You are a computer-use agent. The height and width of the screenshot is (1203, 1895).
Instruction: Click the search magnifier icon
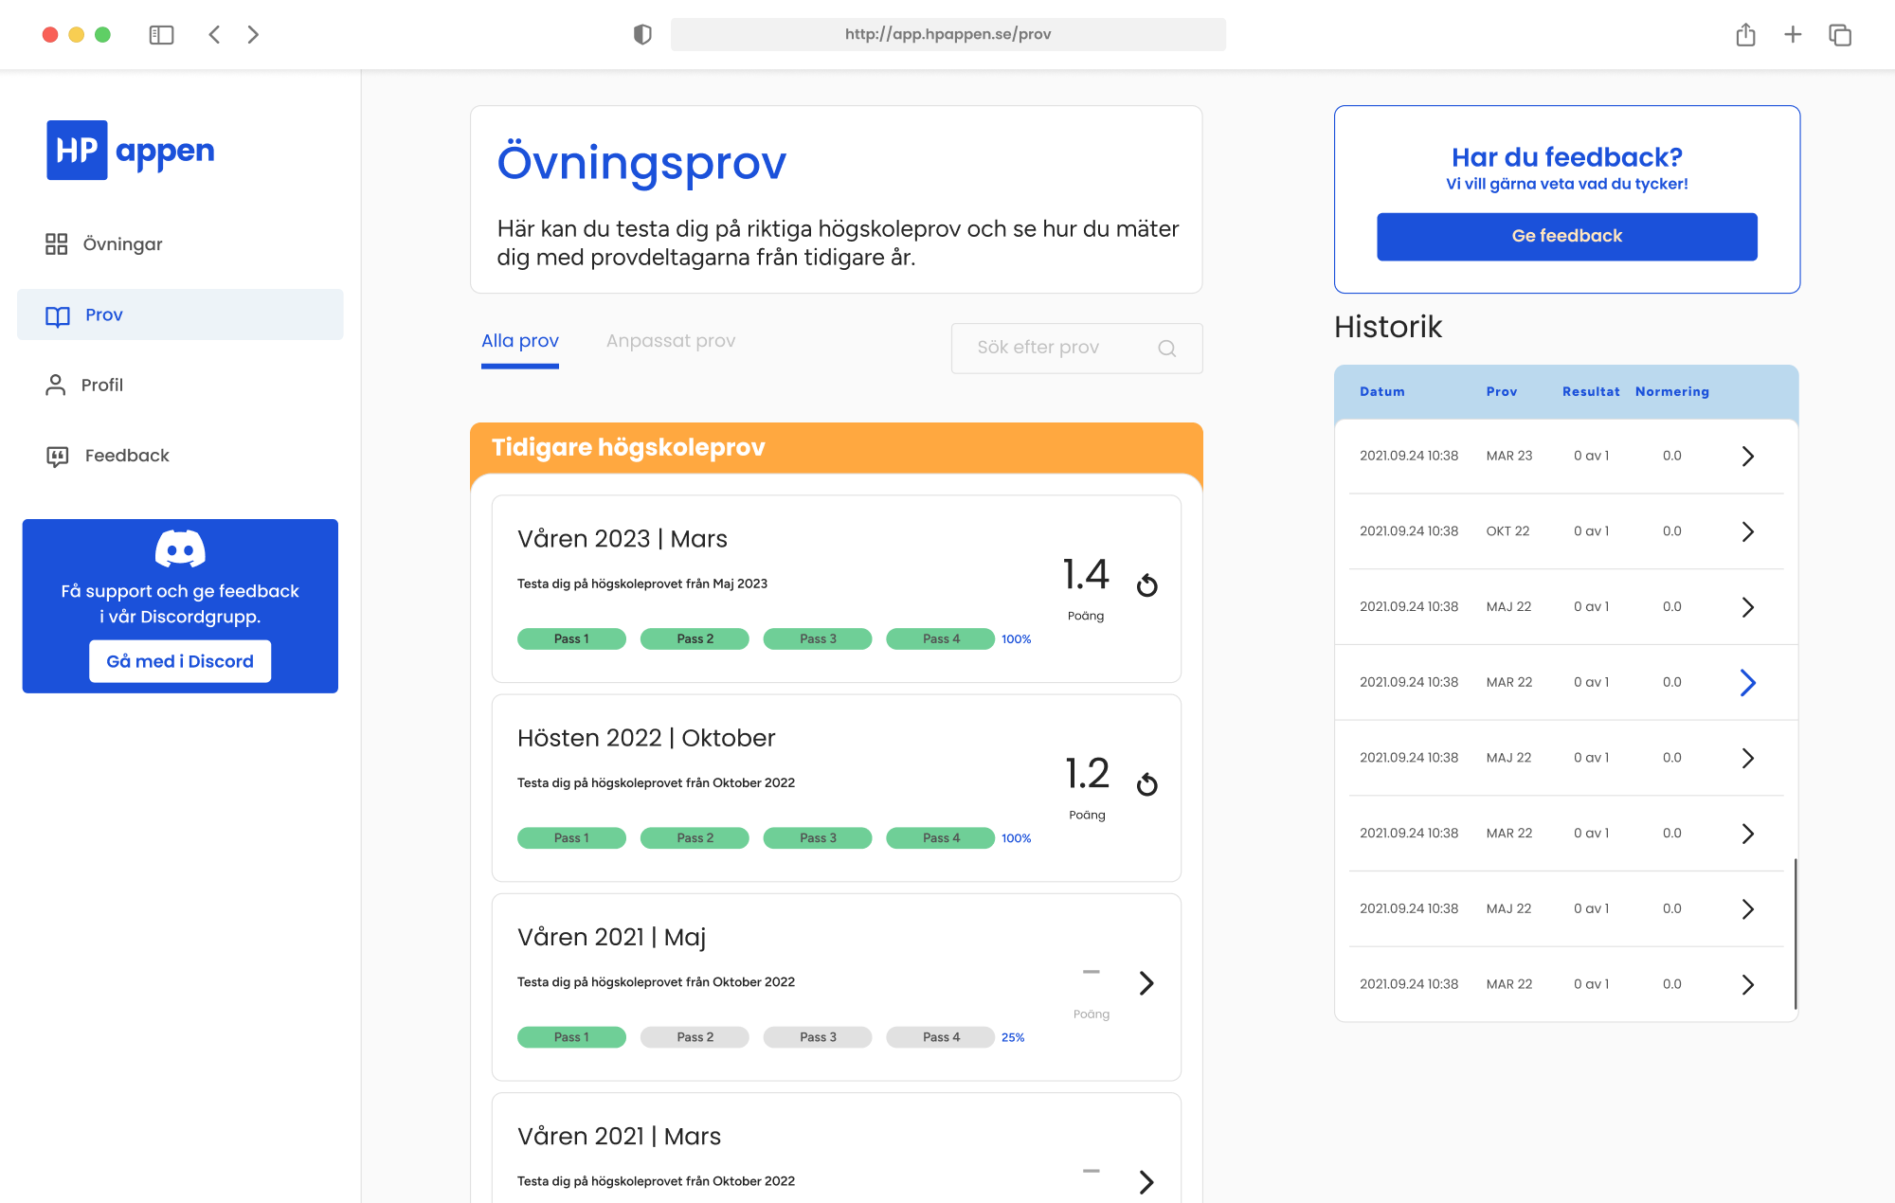point(1166,349)
